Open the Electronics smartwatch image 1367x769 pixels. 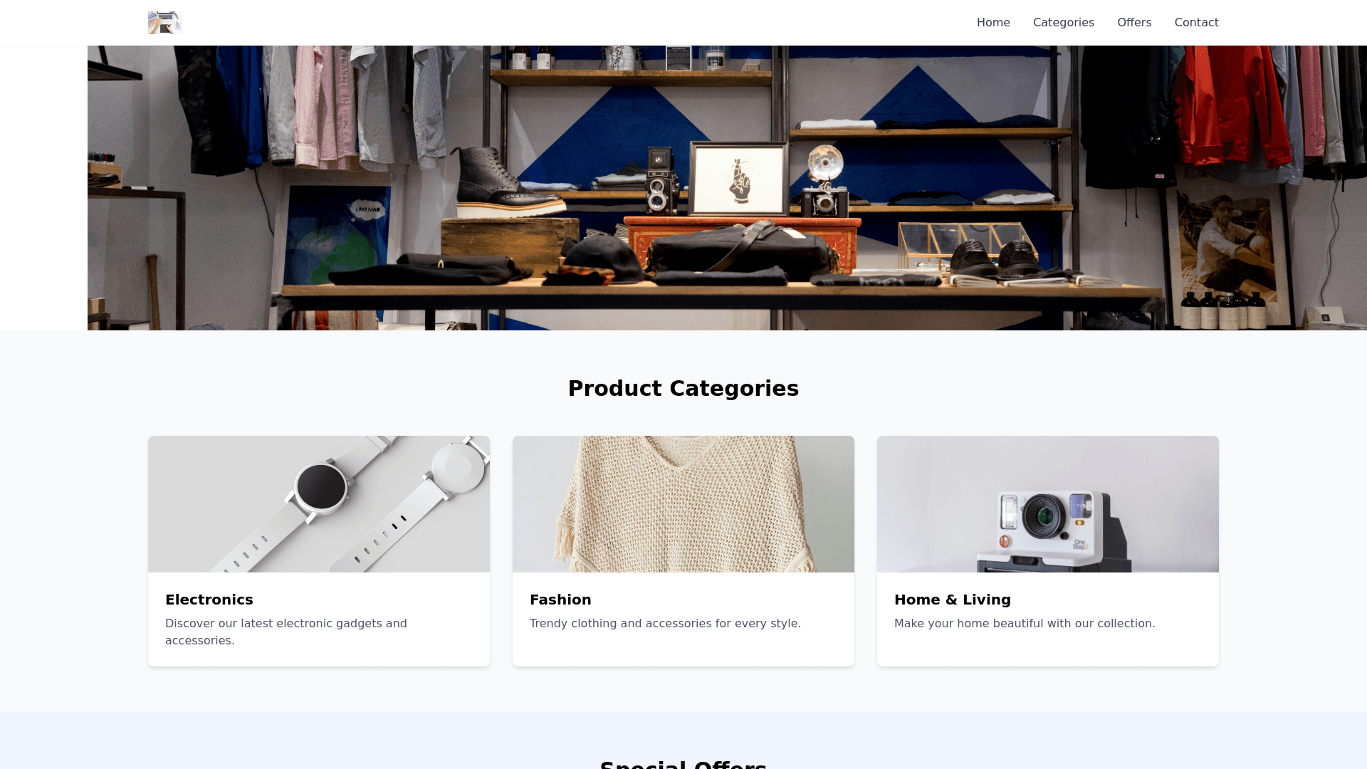319,504
